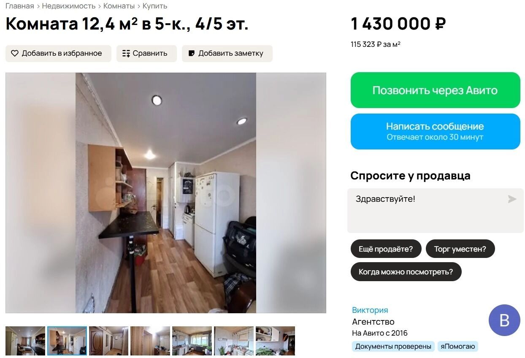This screenshot has width=525, height=358.
Task: Open the seller avatar with letter B
Action: coord(504,320)
